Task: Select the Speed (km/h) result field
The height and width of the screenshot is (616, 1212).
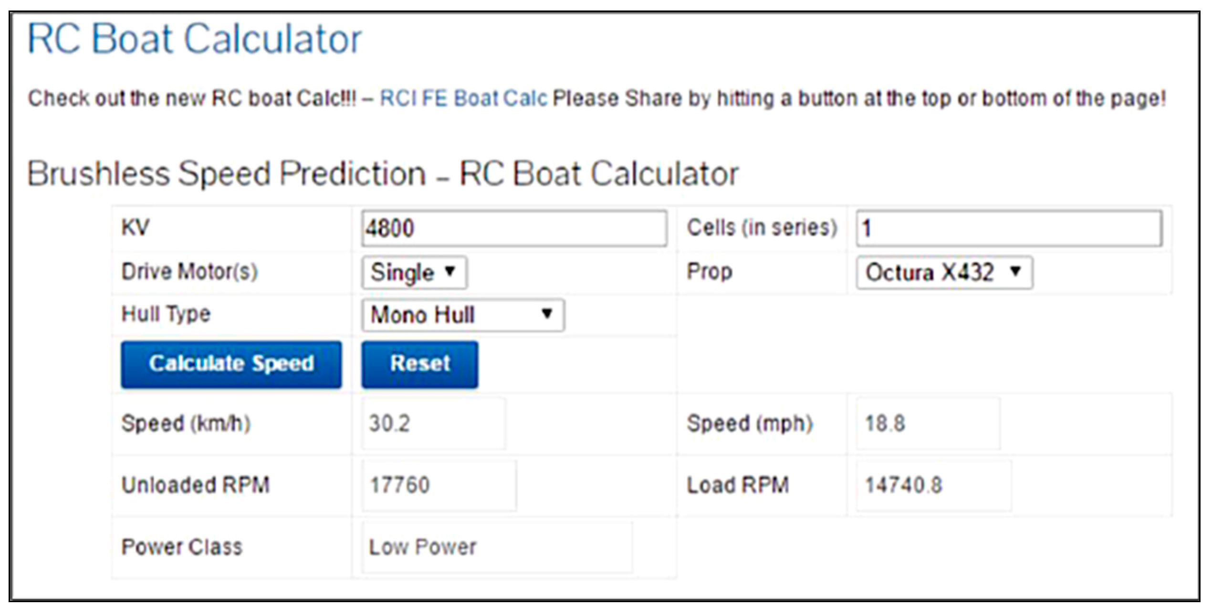Action: (x=433, y=423)
